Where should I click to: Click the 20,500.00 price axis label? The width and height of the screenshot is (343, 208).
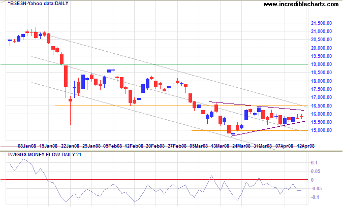[x=321, y=40]
